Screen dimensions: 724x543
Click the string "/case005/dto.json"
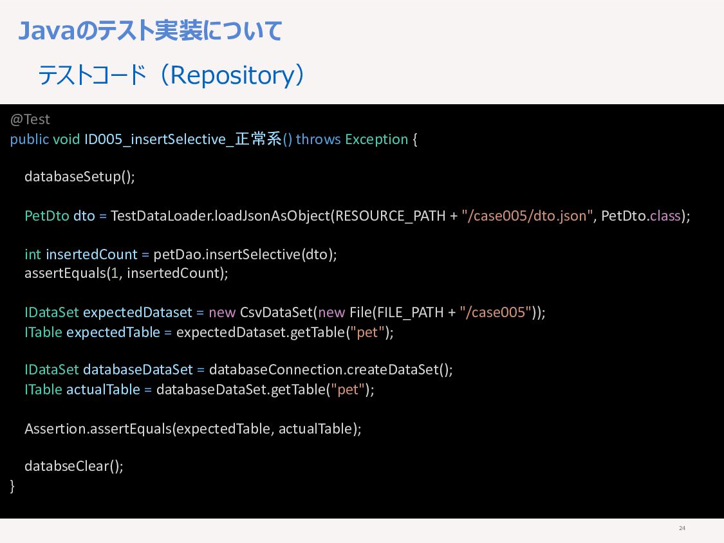(527, 216)
